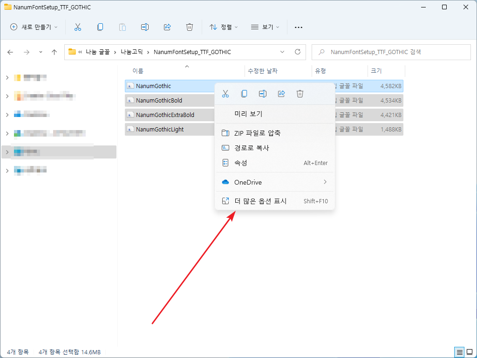Click the toolbar Delete trash icon

click(x=190, y=27)
